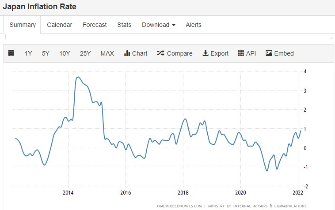
Task: Switch to the Calendar tab
Action: [59, 25]
